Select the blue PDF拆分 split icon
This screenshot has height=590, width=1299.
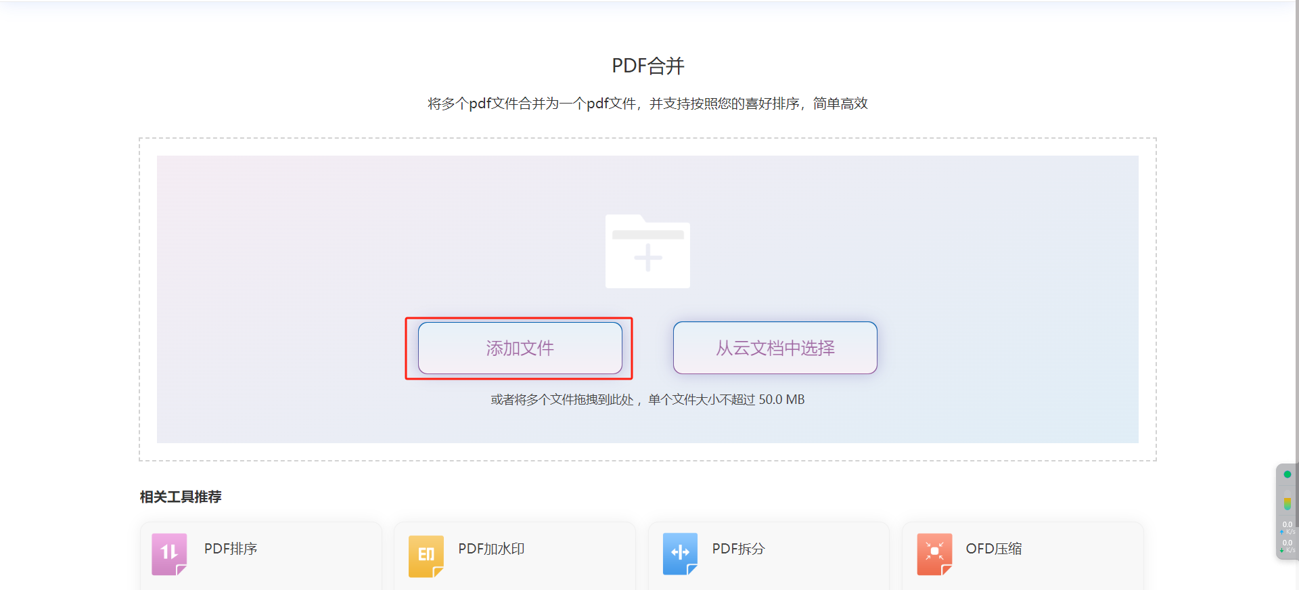[x=680, y=553]
